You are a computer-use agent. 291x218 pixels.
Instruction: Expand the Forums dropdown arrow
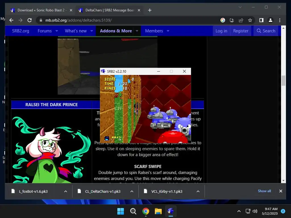pyautogui.click(x=57, y=31)
